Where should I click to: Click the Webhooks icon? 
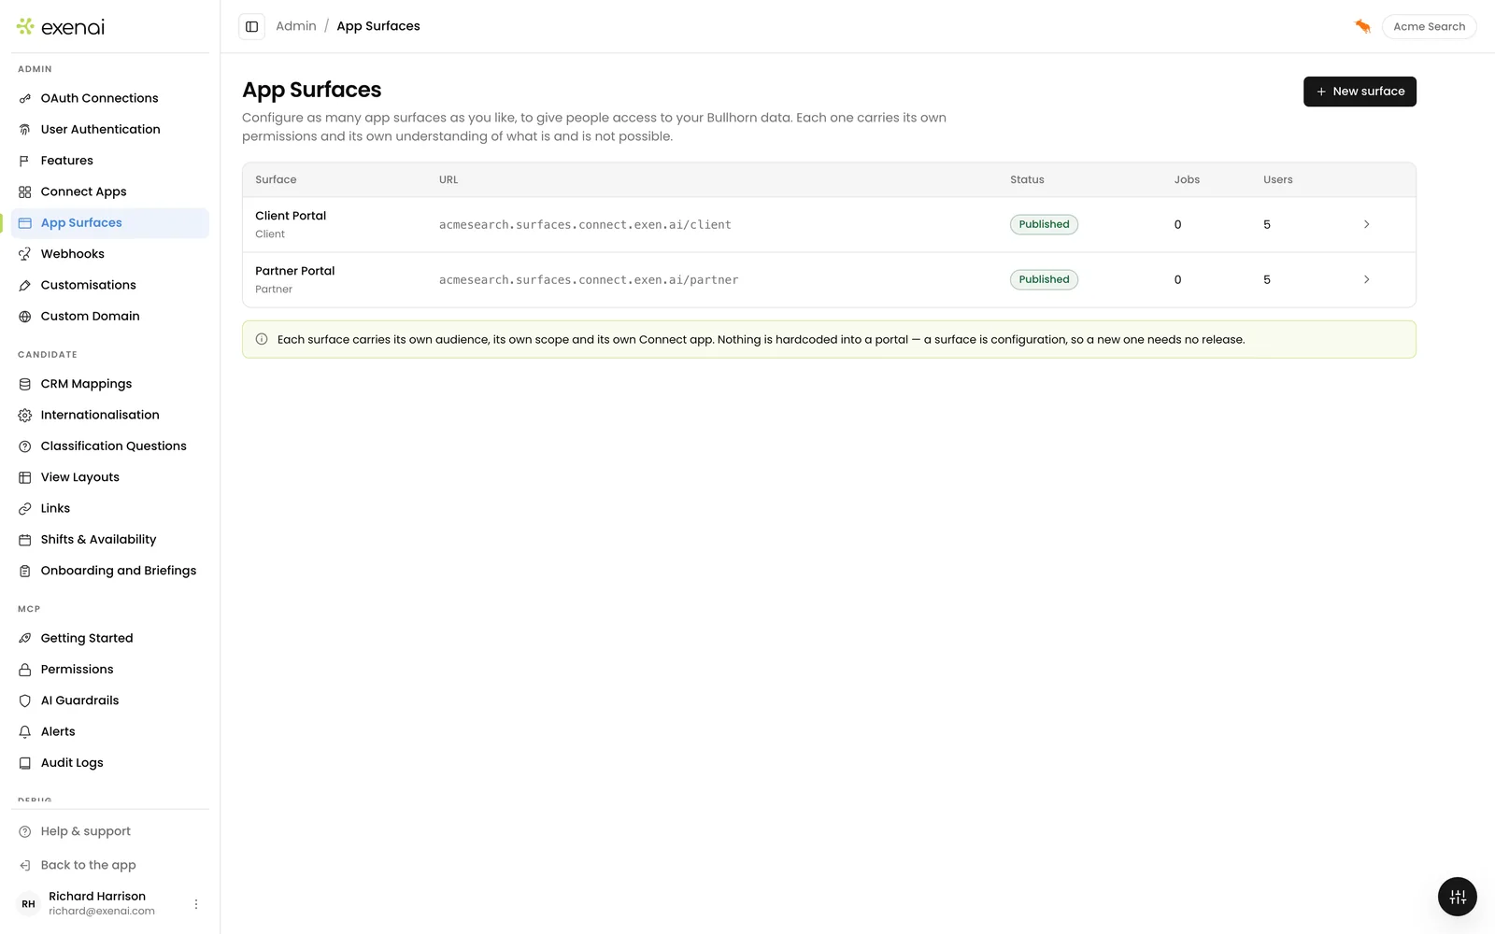point(25,254)
